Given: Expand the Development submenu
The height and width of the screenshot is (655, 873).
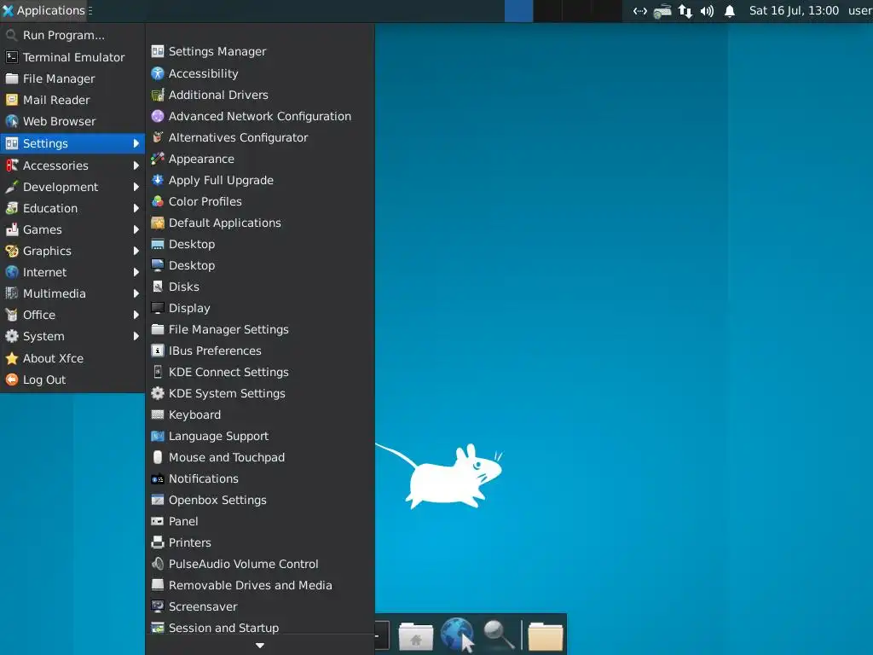Looking at the screenshot, I should coord(72,187).
